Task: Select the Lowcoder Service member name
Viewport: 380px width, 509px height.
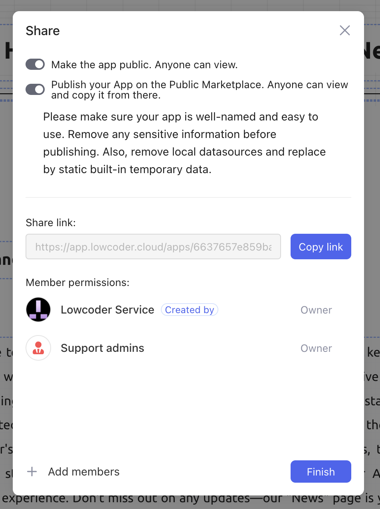Action: tap(107, 310)
